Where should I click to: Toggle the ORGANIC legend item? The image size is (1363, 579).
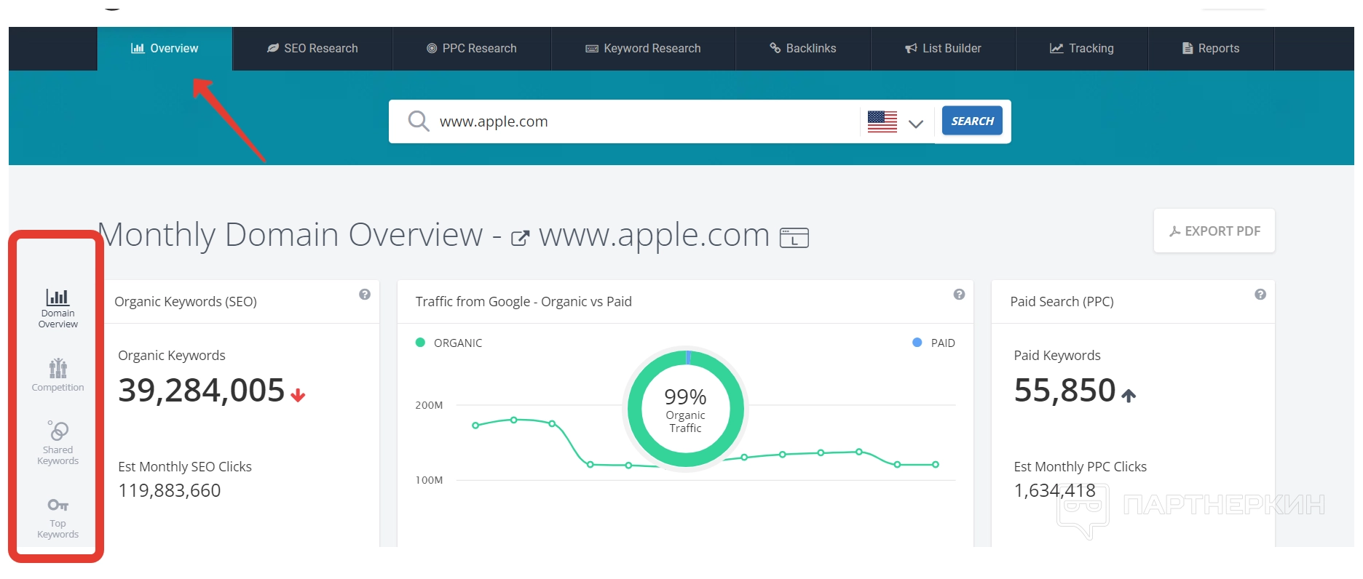coord(449,343)
